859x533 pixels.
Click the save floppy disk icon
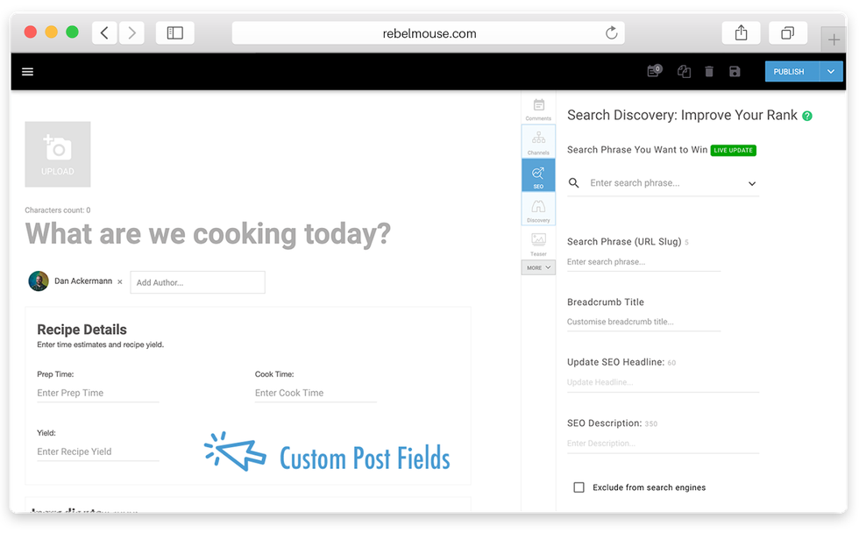[735, 72]
